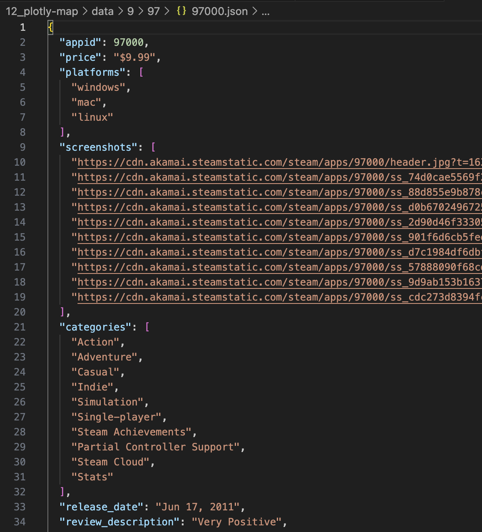Open 12_plotly-map folder in breadcrumb
The height and width of the screenshot is (532, 482).
[42, 11]
